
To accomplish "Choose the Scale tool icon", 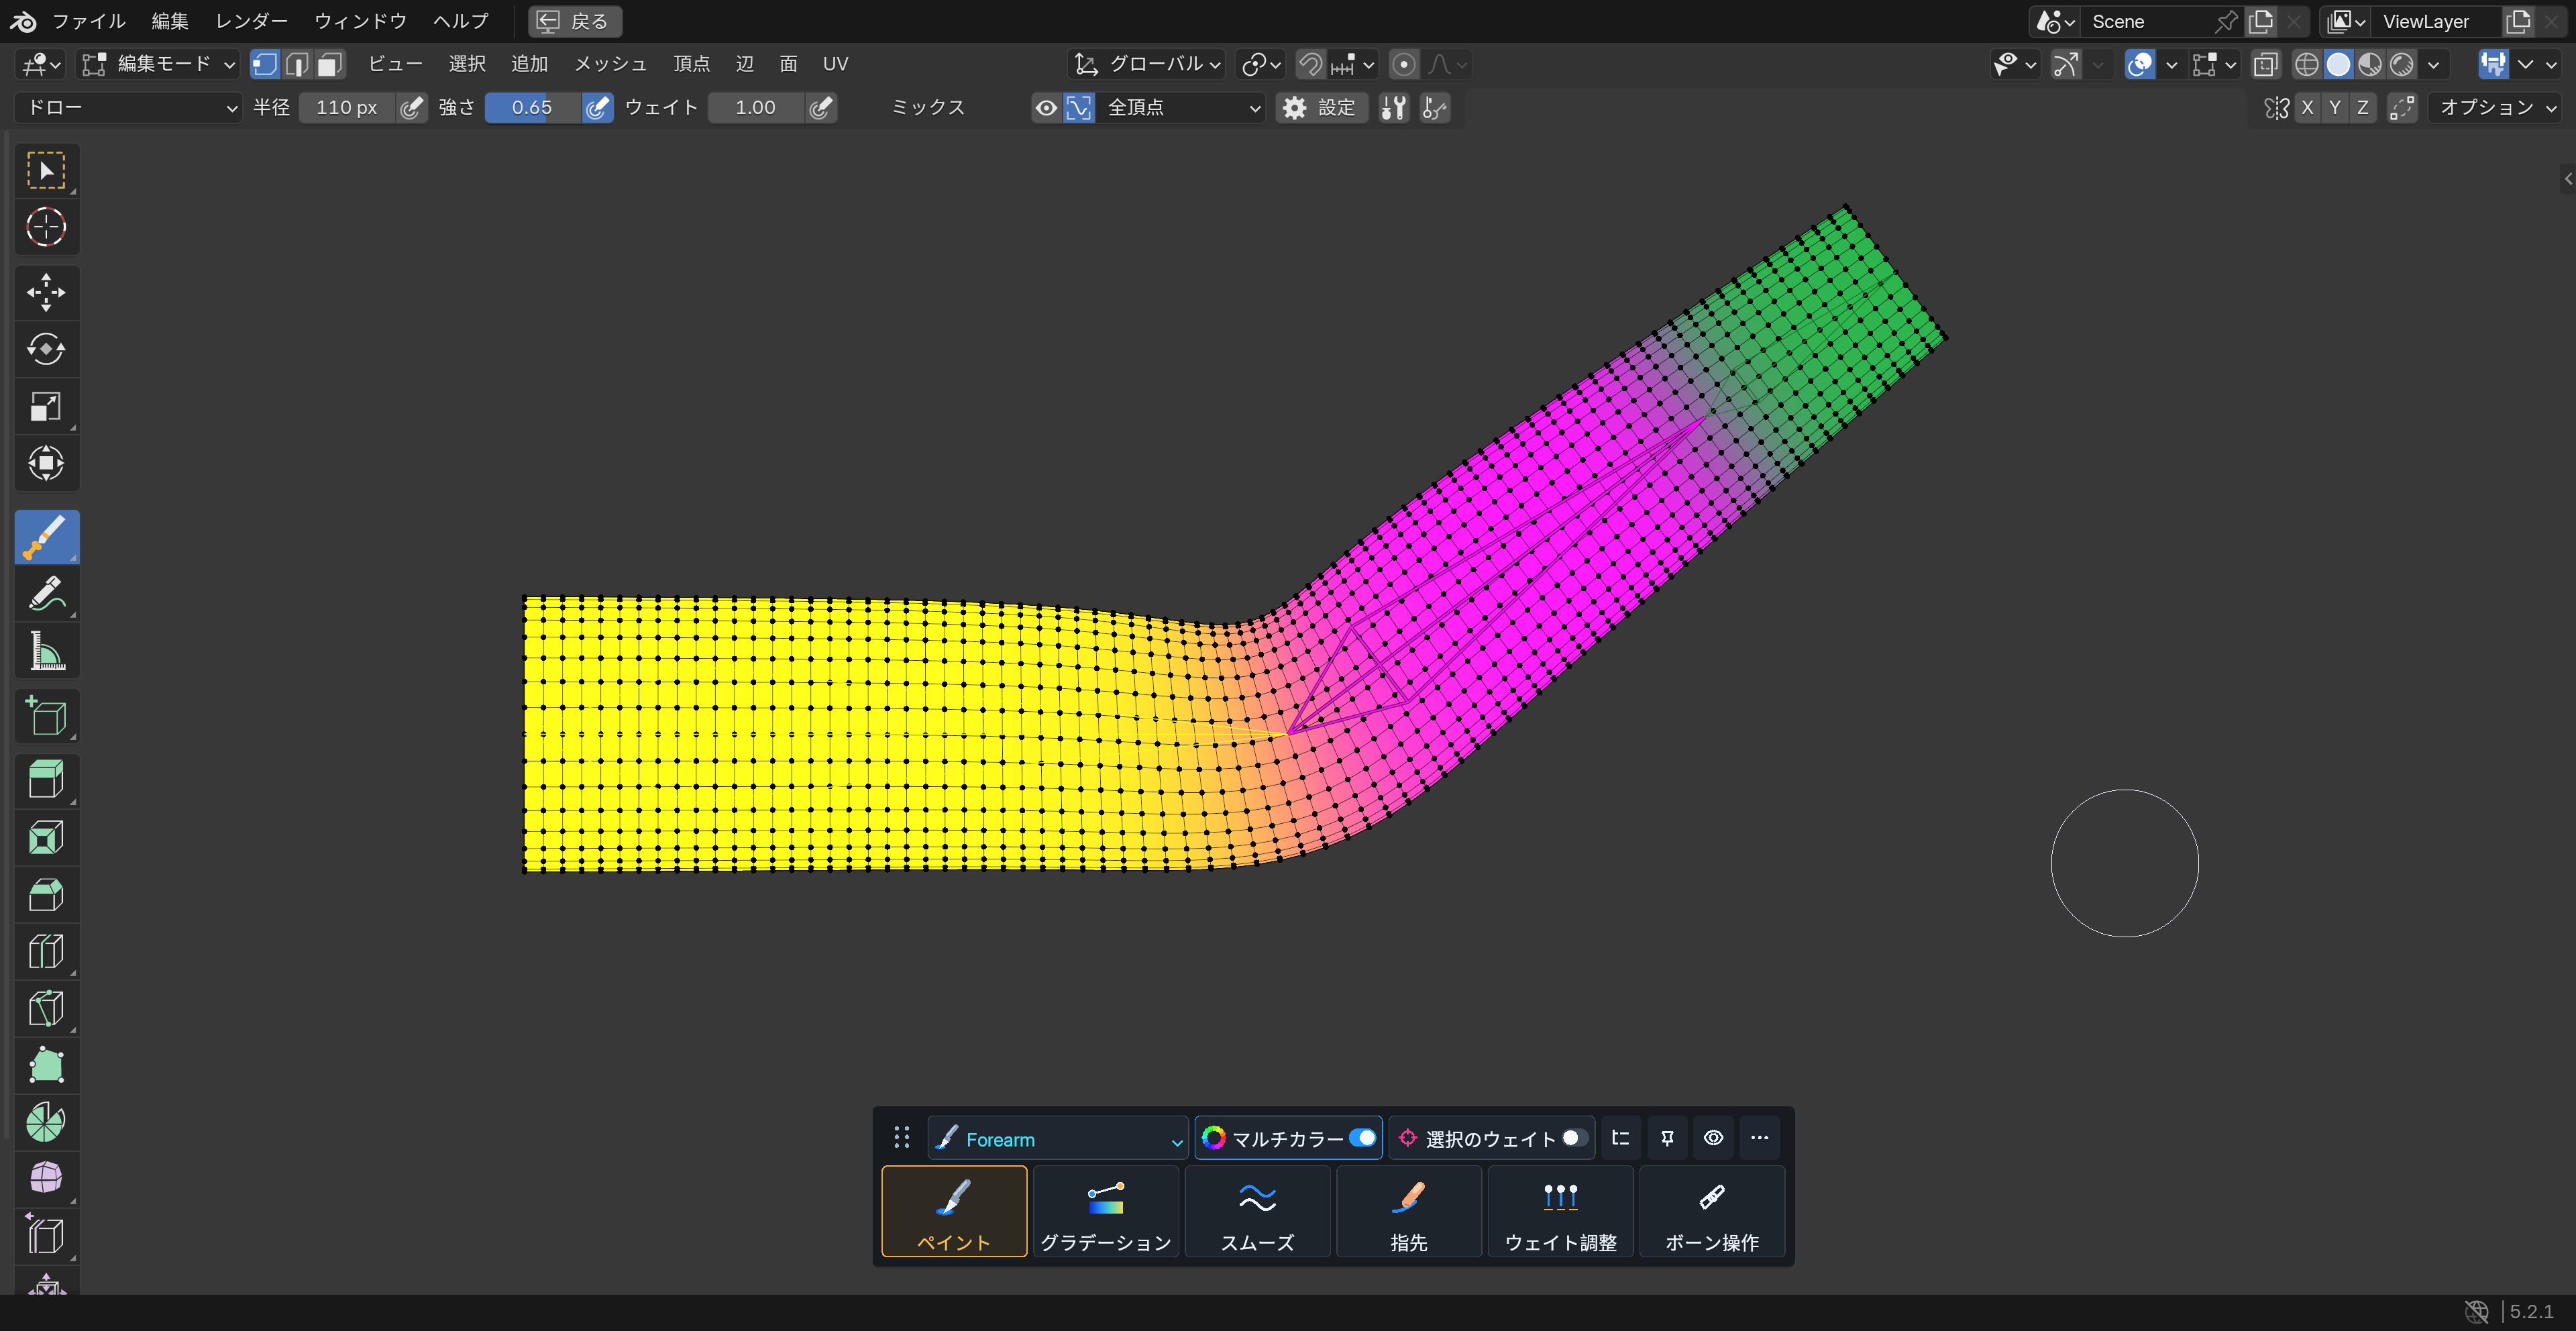I will click(x=46, y=406).
